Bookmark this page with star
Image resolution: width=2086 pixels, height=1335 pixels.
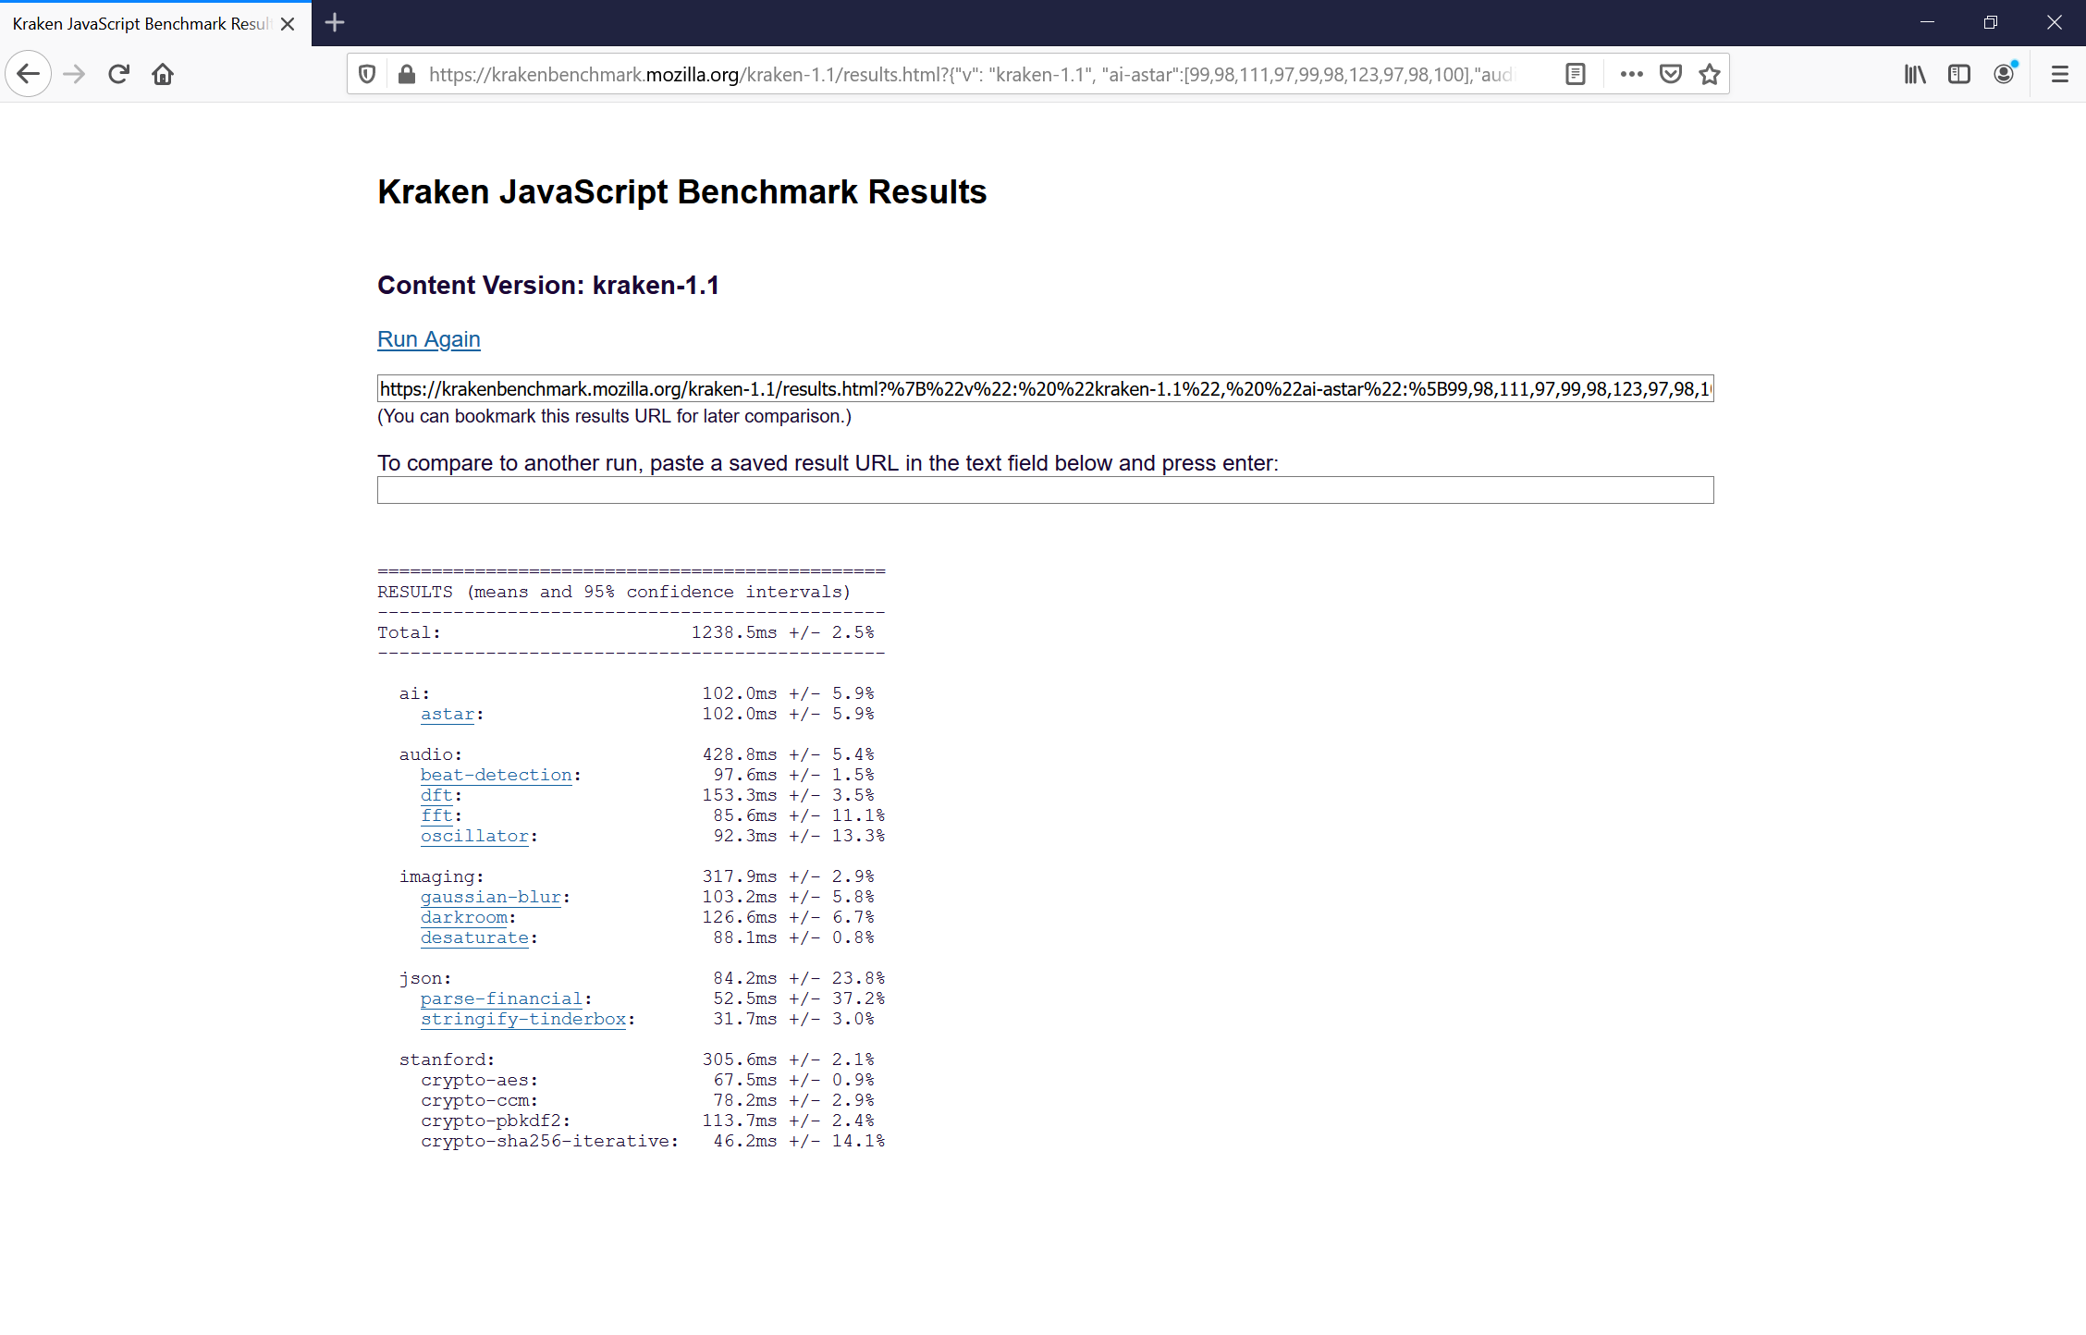[1710, 74]
